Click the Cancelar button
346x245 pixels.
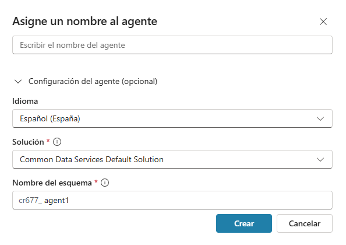coord(305,223)
